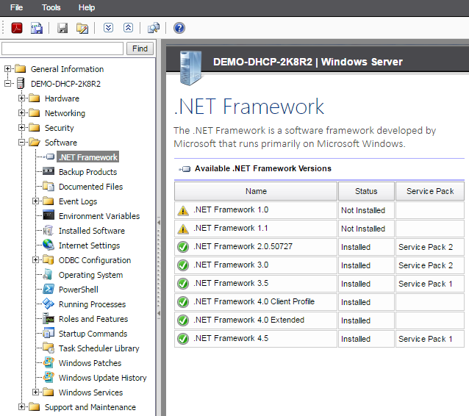Click the expand all down-arrows icon
The height and width of the screenshot is (416, 469).
tap(108, 28)
